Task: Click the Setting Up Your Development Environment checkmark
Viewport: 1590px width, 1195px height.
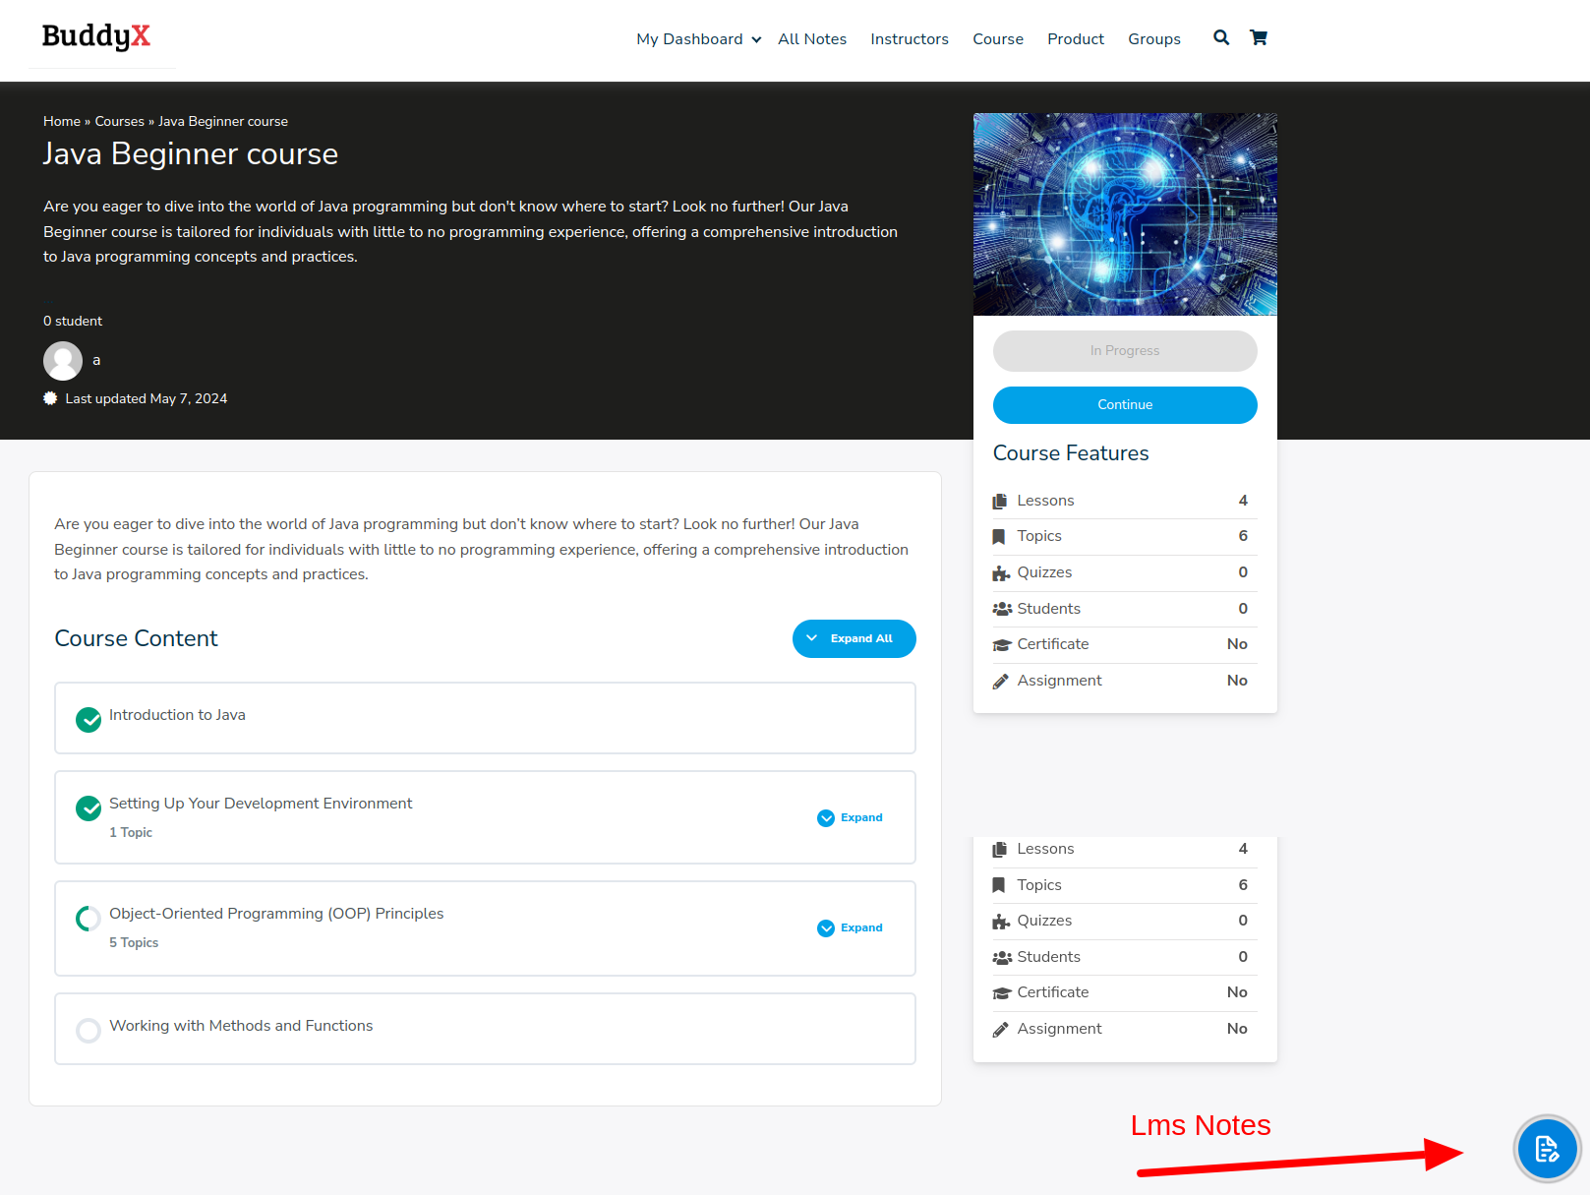Action: (88, 808)
